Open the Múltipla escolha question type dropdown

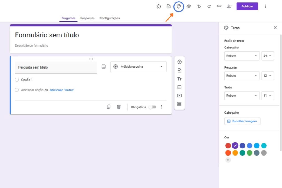138,67
